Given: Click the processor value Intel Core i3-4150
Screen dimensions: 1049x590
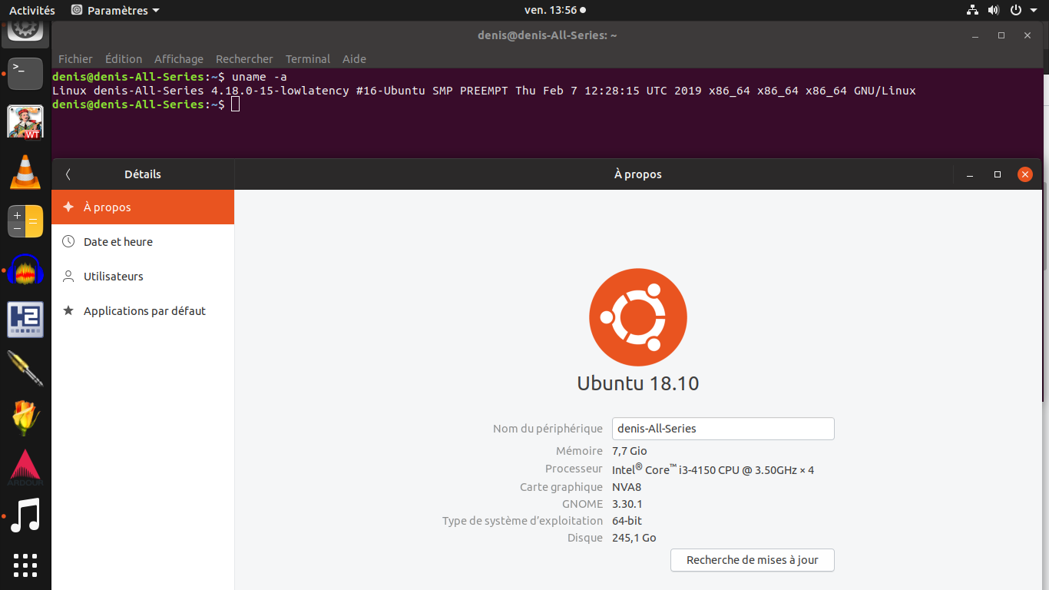Looking at the screenshot, I should (713, 469).
